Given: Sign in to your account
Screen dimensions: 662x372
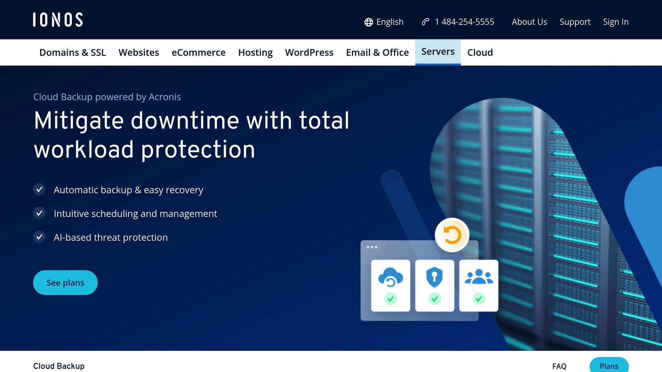Looking at the screenshot, I should coord(615,22).
